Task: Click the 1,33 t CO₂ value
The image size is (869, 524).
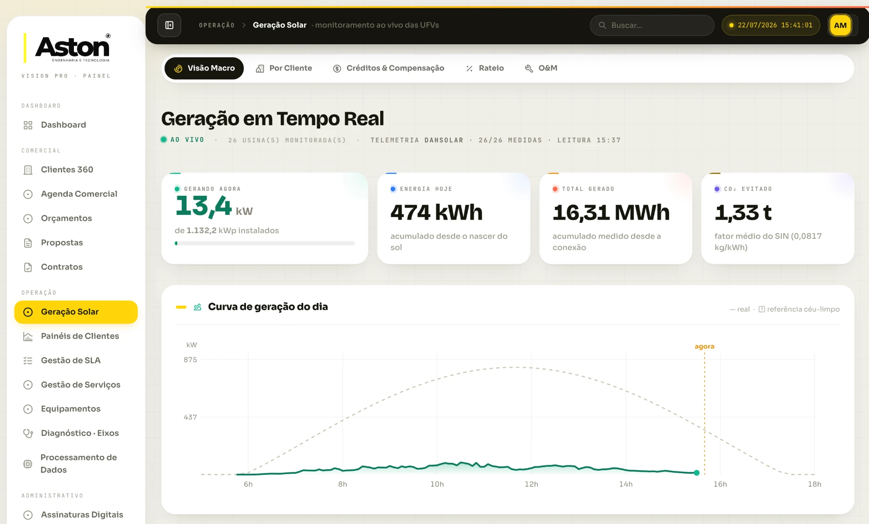Action: click(743, 213)
